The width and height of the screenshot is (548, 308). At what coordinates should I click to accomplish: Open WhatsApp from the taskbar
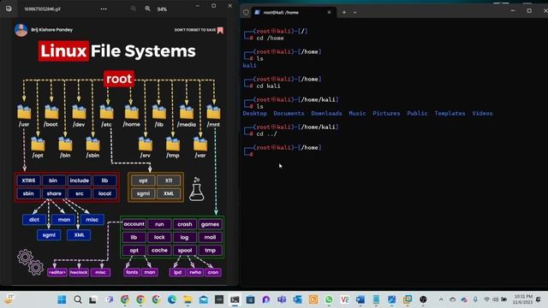[329, 299]
